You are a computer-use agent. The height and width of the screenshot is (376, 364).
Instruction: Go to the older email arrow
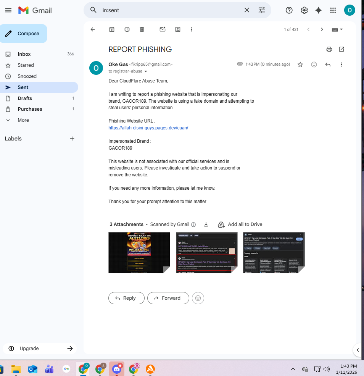(x=322, y=29)
